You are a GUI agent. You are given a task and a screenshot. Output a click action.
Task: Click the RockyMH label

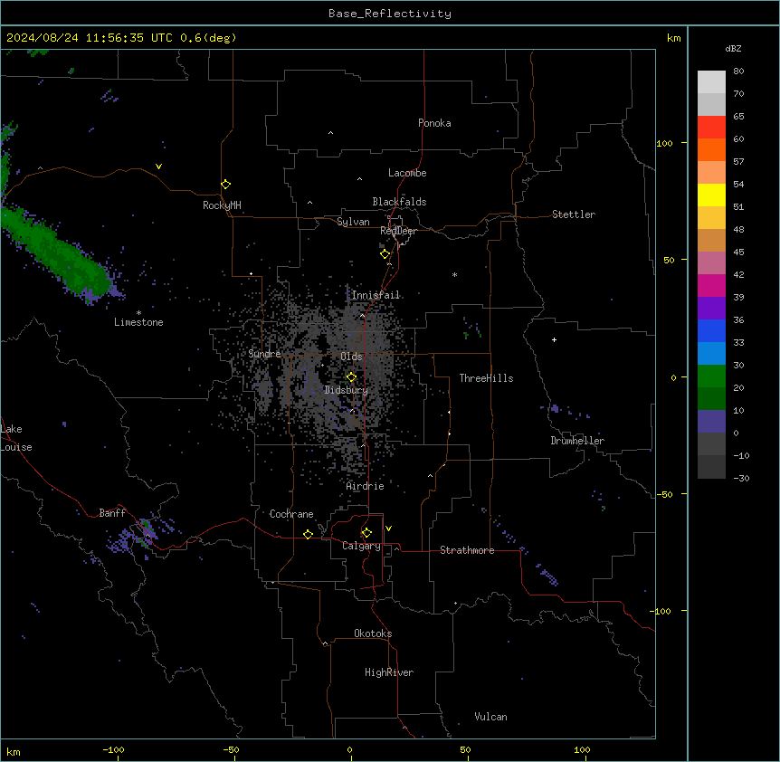tap(222, 205)
